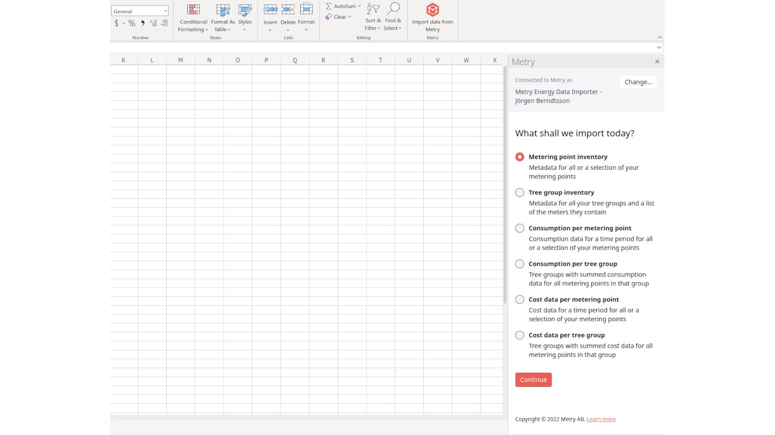The height and width of the screenshot is (435, 775).
Task: Open the Sort & Filter tool
Action: click(x=373, y=18)
